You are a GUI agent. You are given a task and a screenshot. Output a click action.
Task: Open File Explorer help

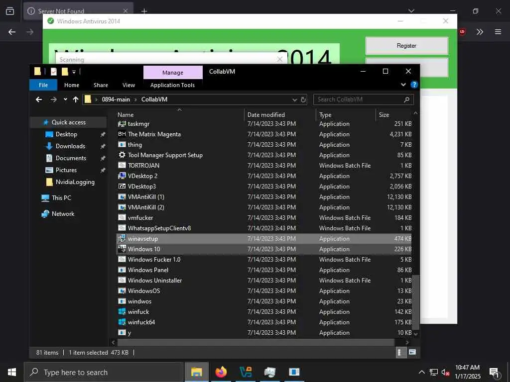coord(414,85)
